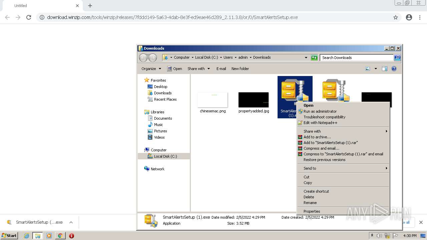Choose Rename from the context menu
Image resolution: width=427 pixels, height=240 pixels.
pos(343,203)
